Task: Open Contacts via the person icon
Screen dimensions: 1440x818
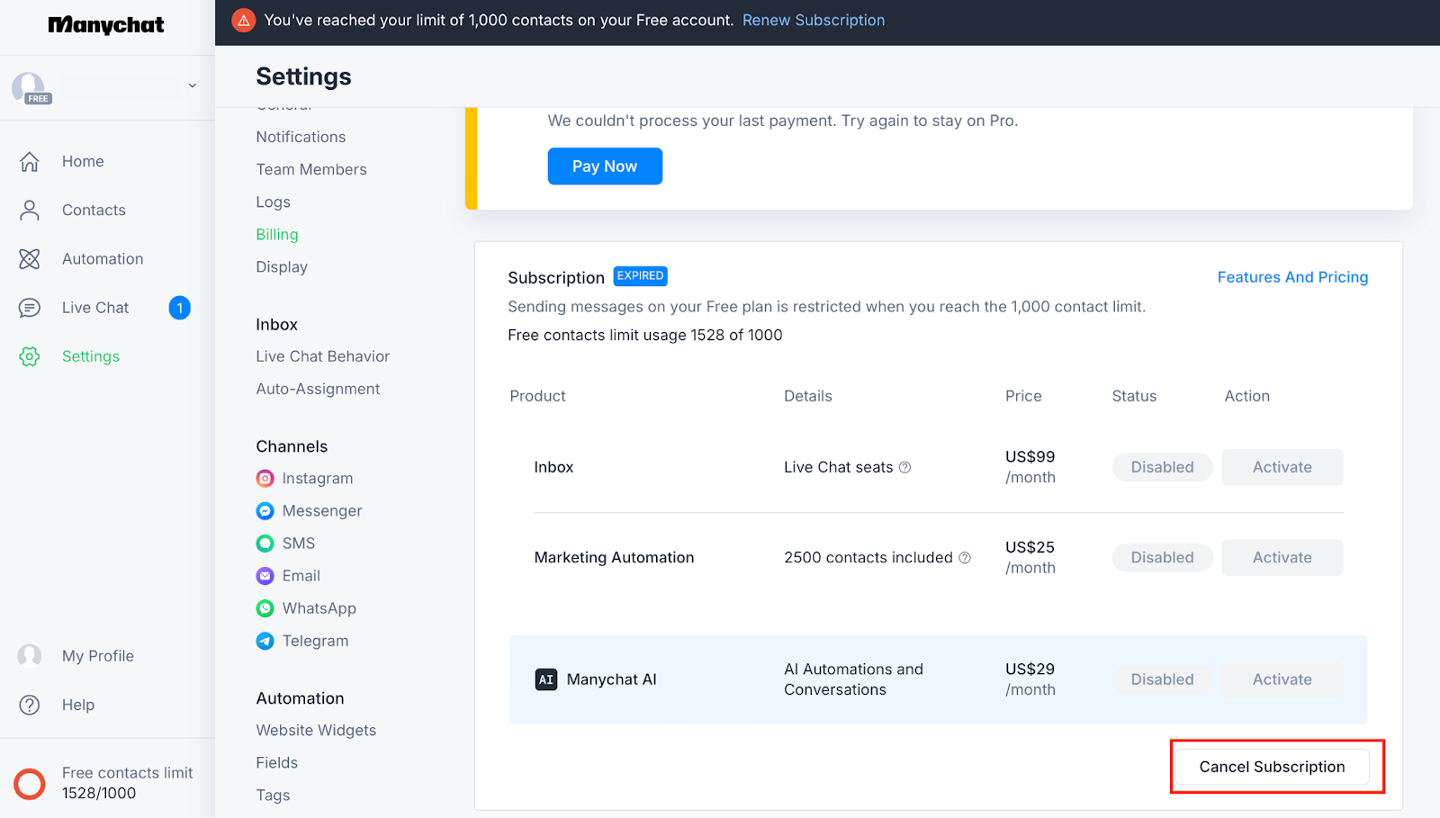Action: [x=30, y=211]
